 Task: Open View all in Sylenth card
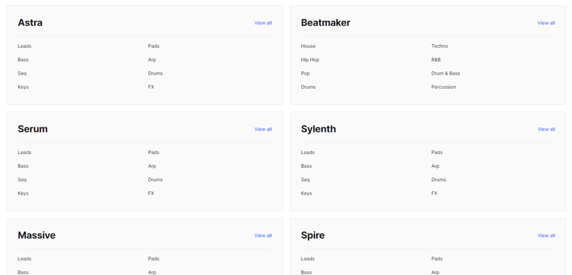point(546,129)
